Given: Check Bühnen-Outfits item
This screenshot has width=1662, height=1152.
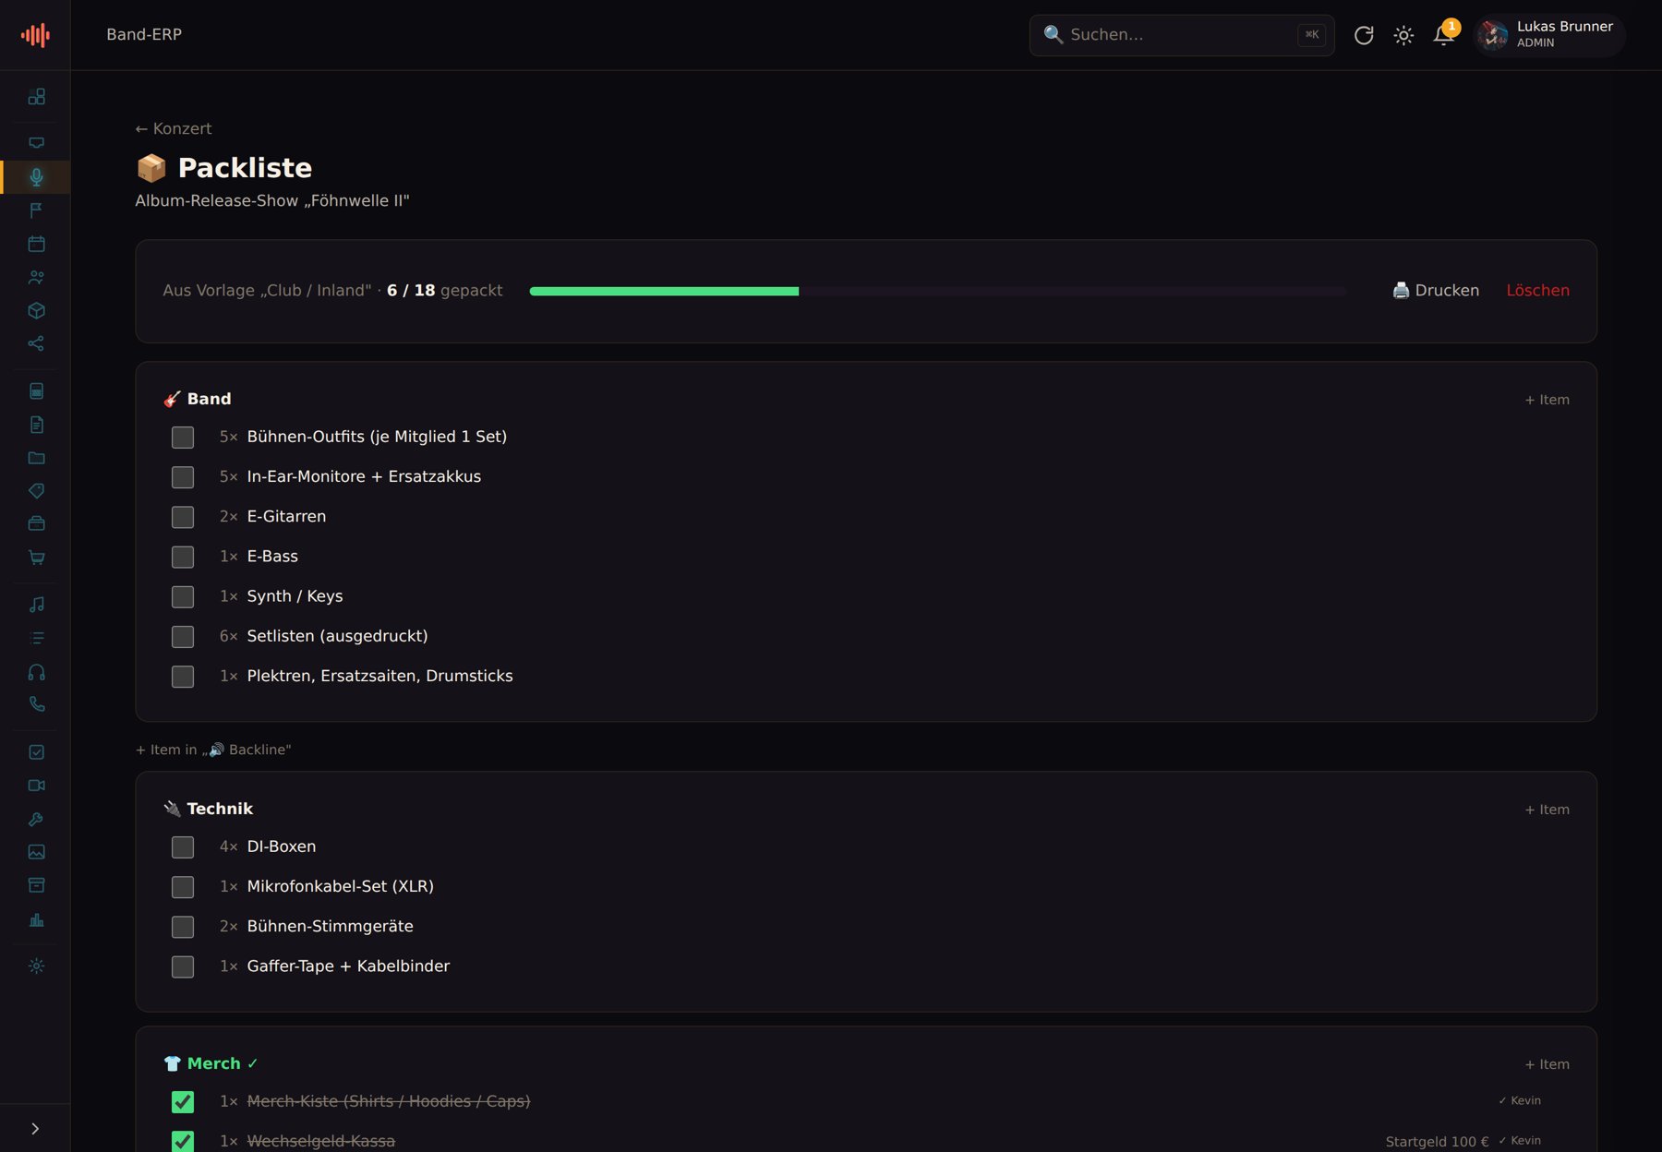Looking at the screenshot, I should click(x=183, y=437).
